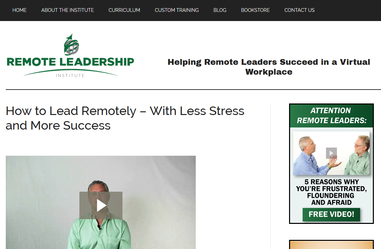Click the two men talking thumbnail
Viewport: 381px width, 249px height.
click(331, 153)
